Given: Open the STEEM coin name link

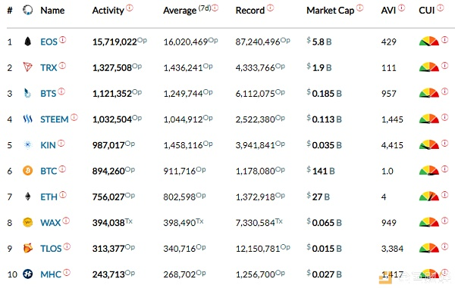Looking at the screenshot, I should 55,119.
